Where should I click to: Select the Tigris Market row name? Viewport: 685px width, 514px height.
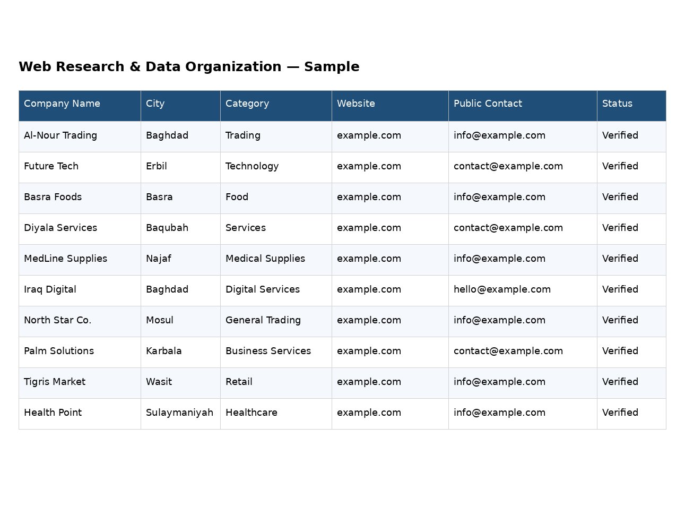55,382
